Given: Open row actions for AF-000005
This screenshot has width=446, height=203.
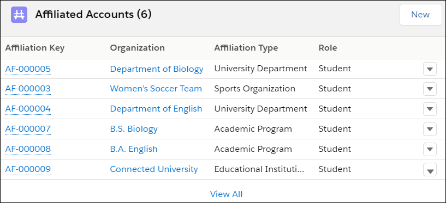Looking at the screenshot, I should pos(430,69).
